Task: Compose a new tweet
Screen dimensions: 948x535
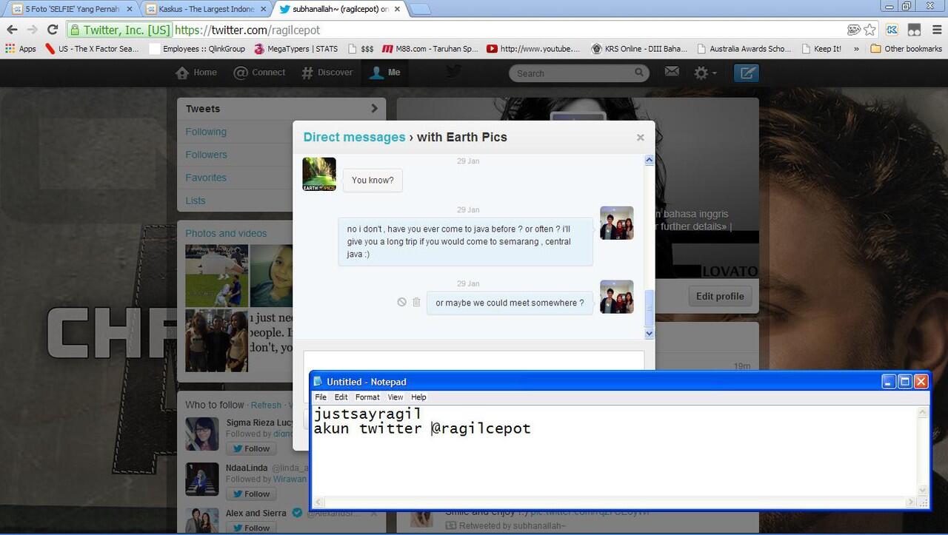Action: click(747, 73)
